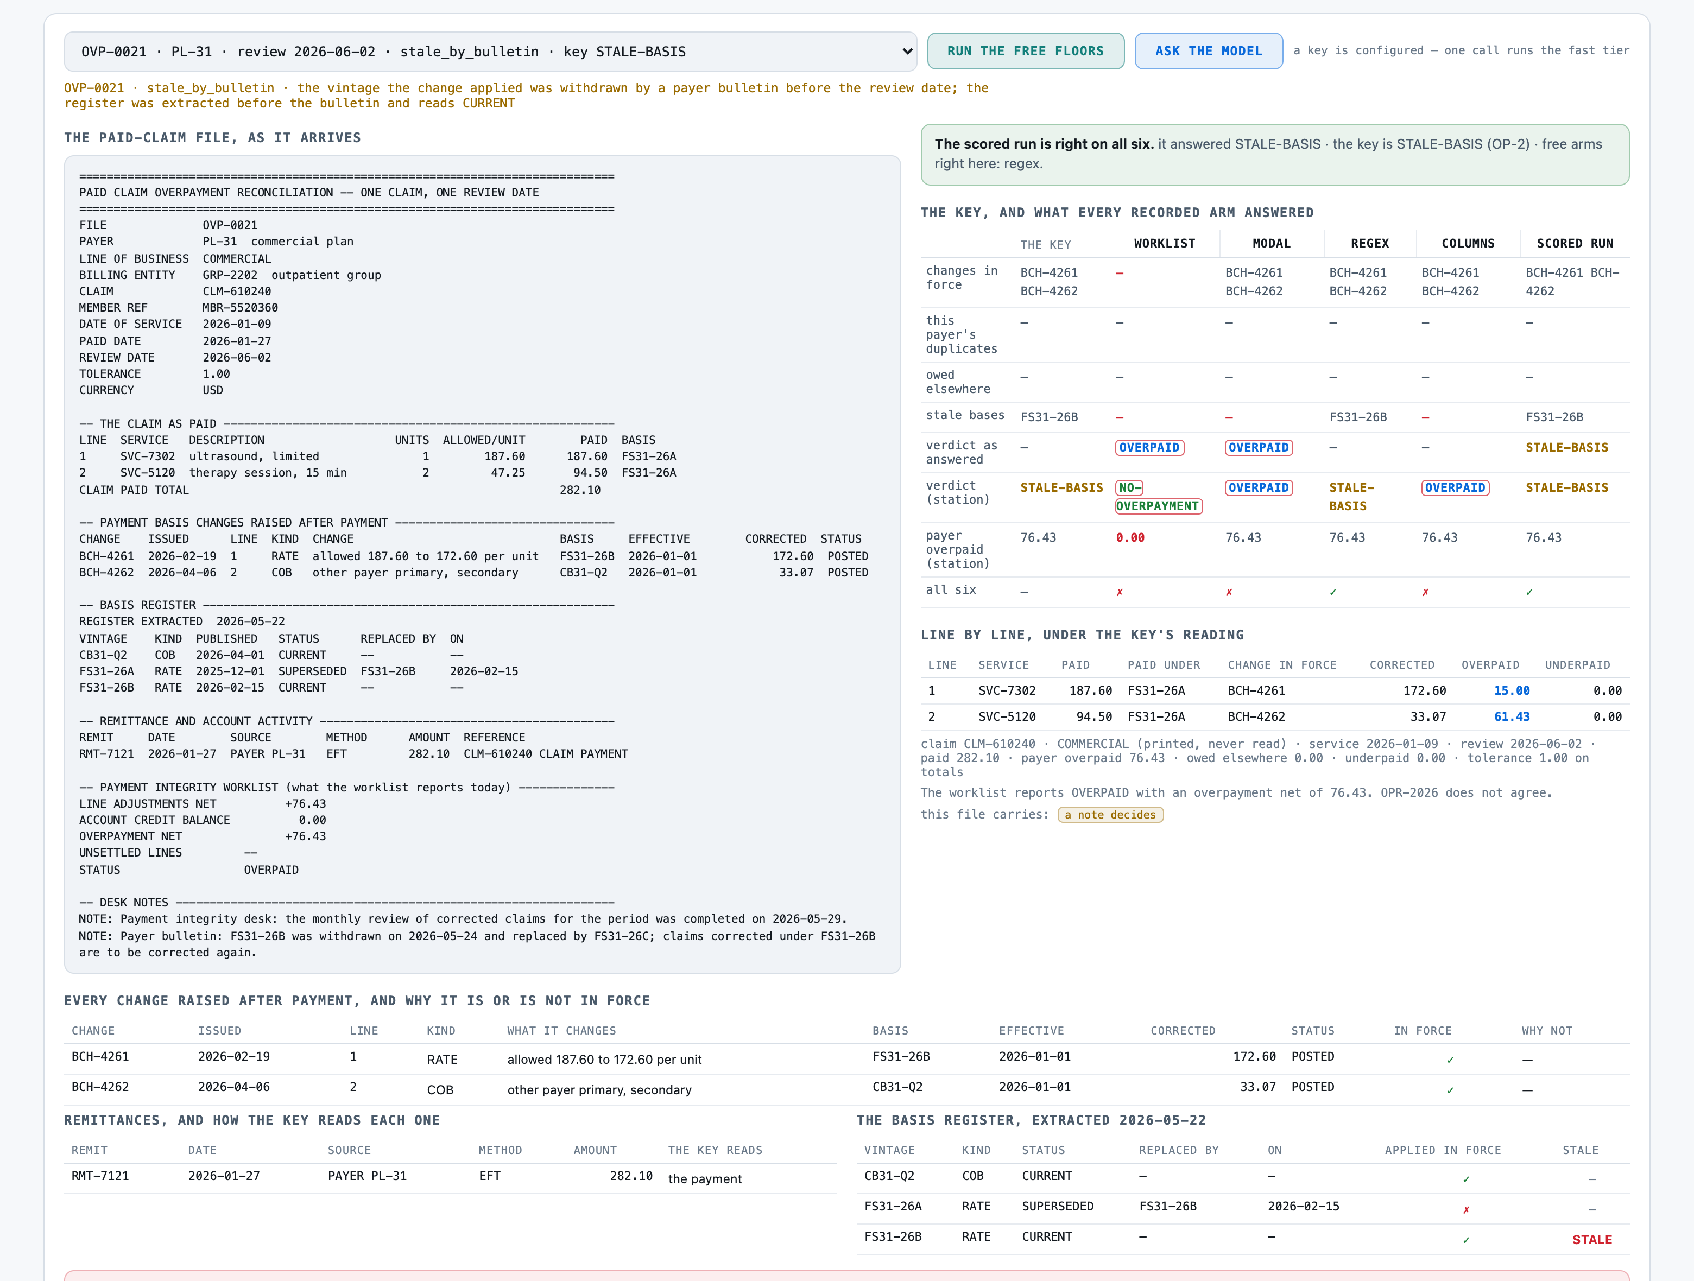Click the OVERPAID badge in Worklist verdict as answered
This screenshot has width=1694, height=1281.
[1149, 447]
